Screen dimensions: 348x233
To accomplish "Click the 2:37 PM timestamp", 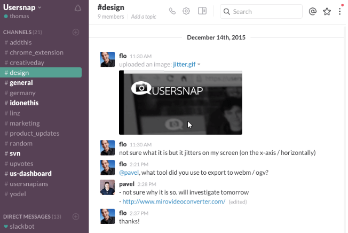I will click(x=139, y=213).
